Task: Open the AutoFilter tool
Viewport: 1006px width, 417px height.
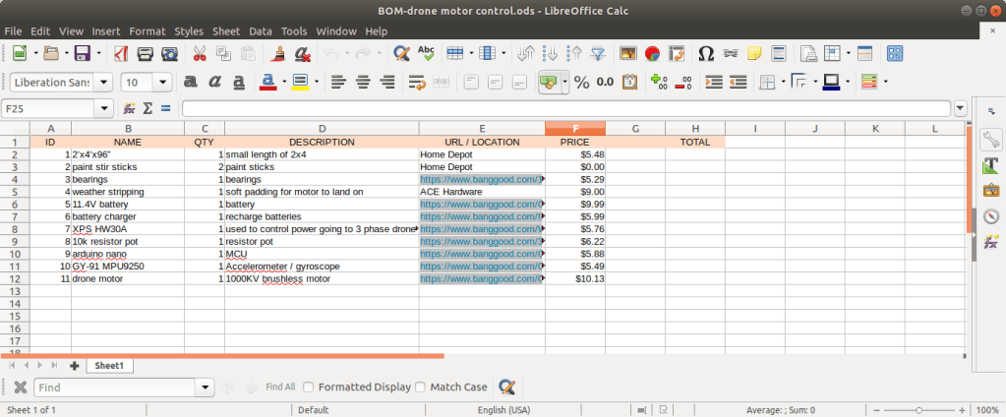Action: click(599, 53)
